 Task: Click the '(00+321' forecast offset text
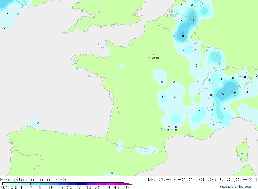point(245,179)
